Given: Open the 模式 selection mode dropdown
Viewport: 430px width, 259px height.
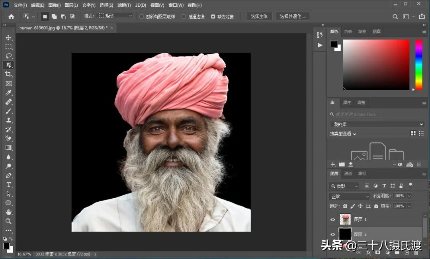Looking at the screenshot, I should [x=115, y=16].
